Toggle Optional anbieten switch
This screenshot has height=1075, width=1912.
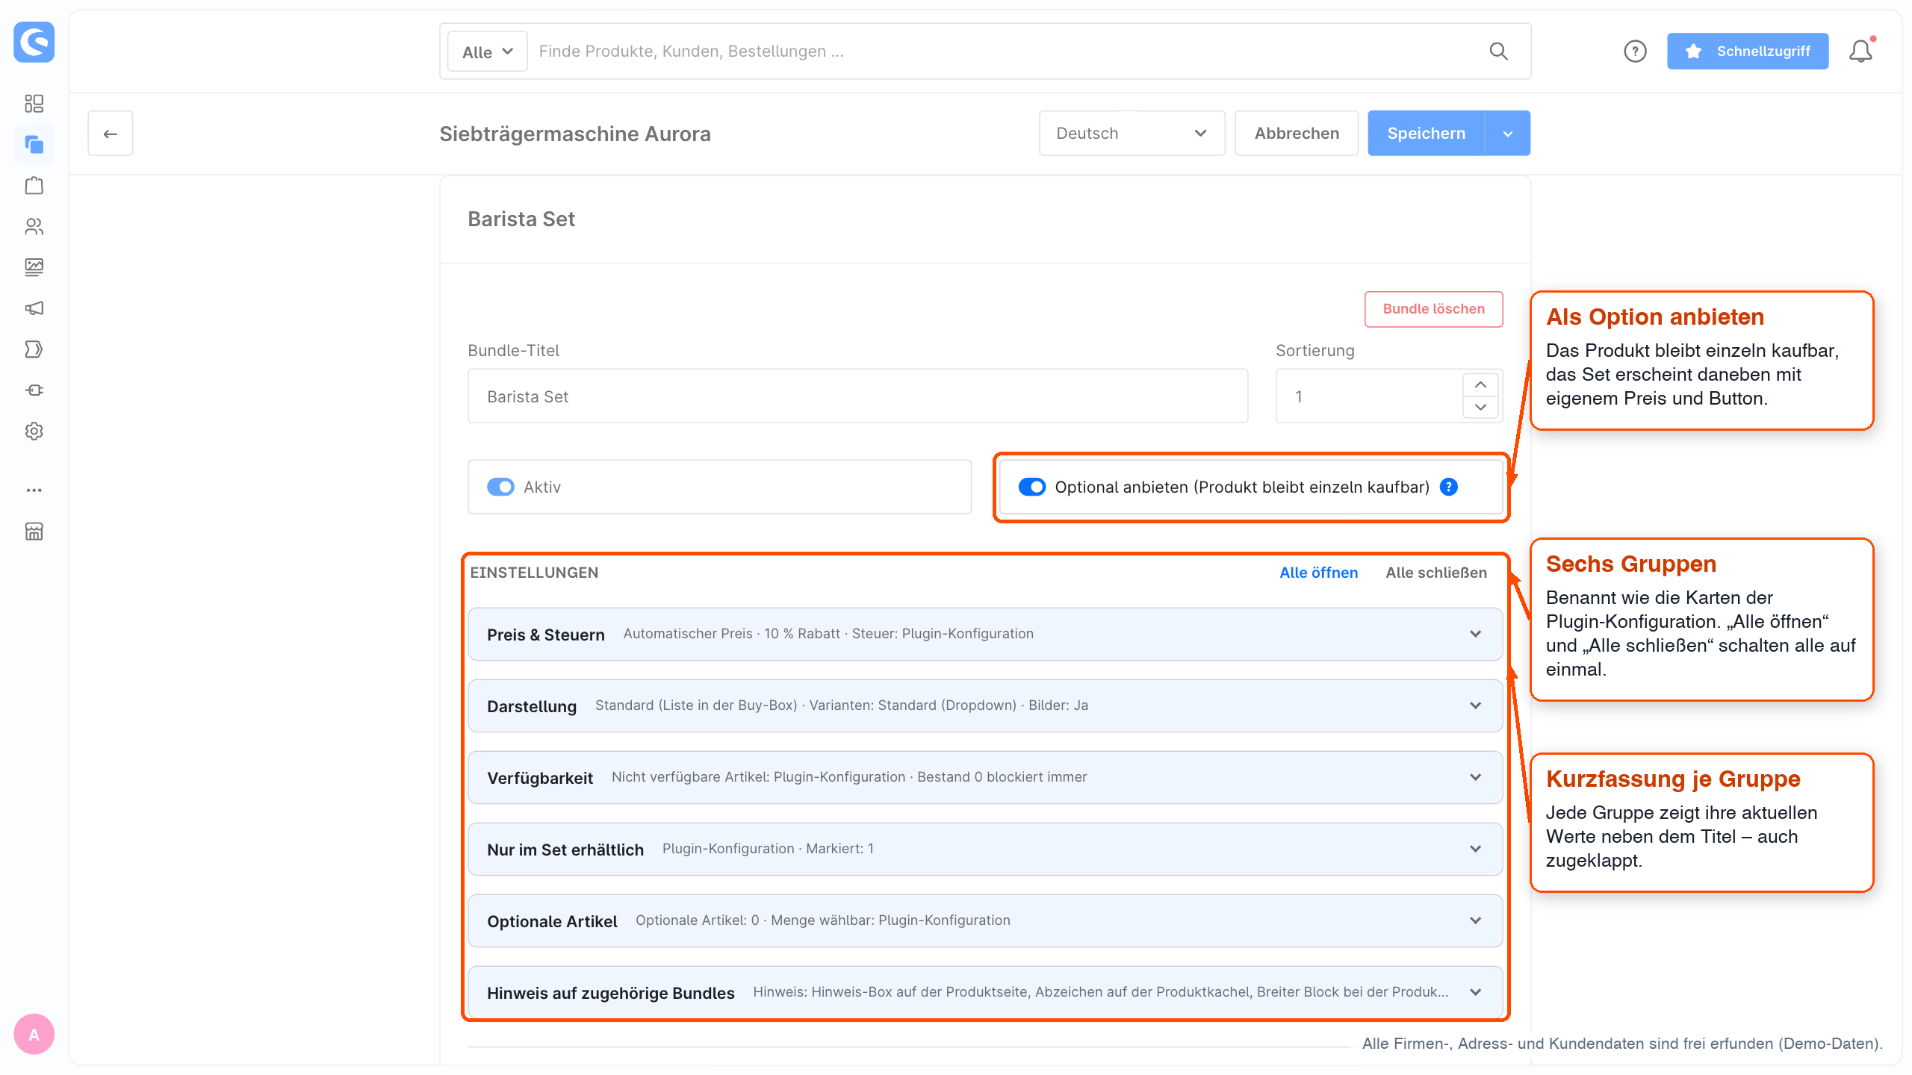(1032, 487)
